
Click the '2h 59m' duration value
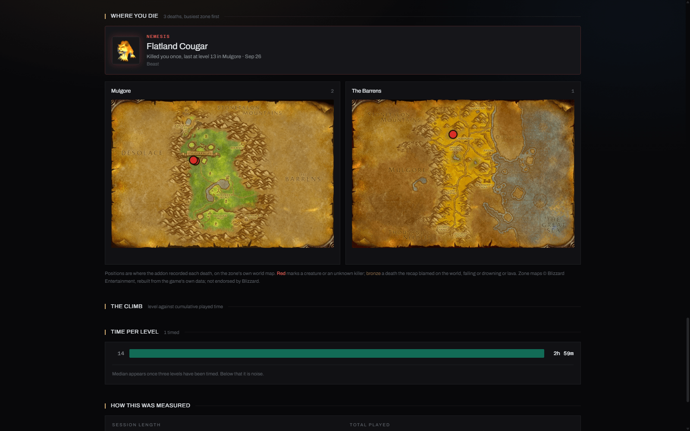click(x=564, y=353)
